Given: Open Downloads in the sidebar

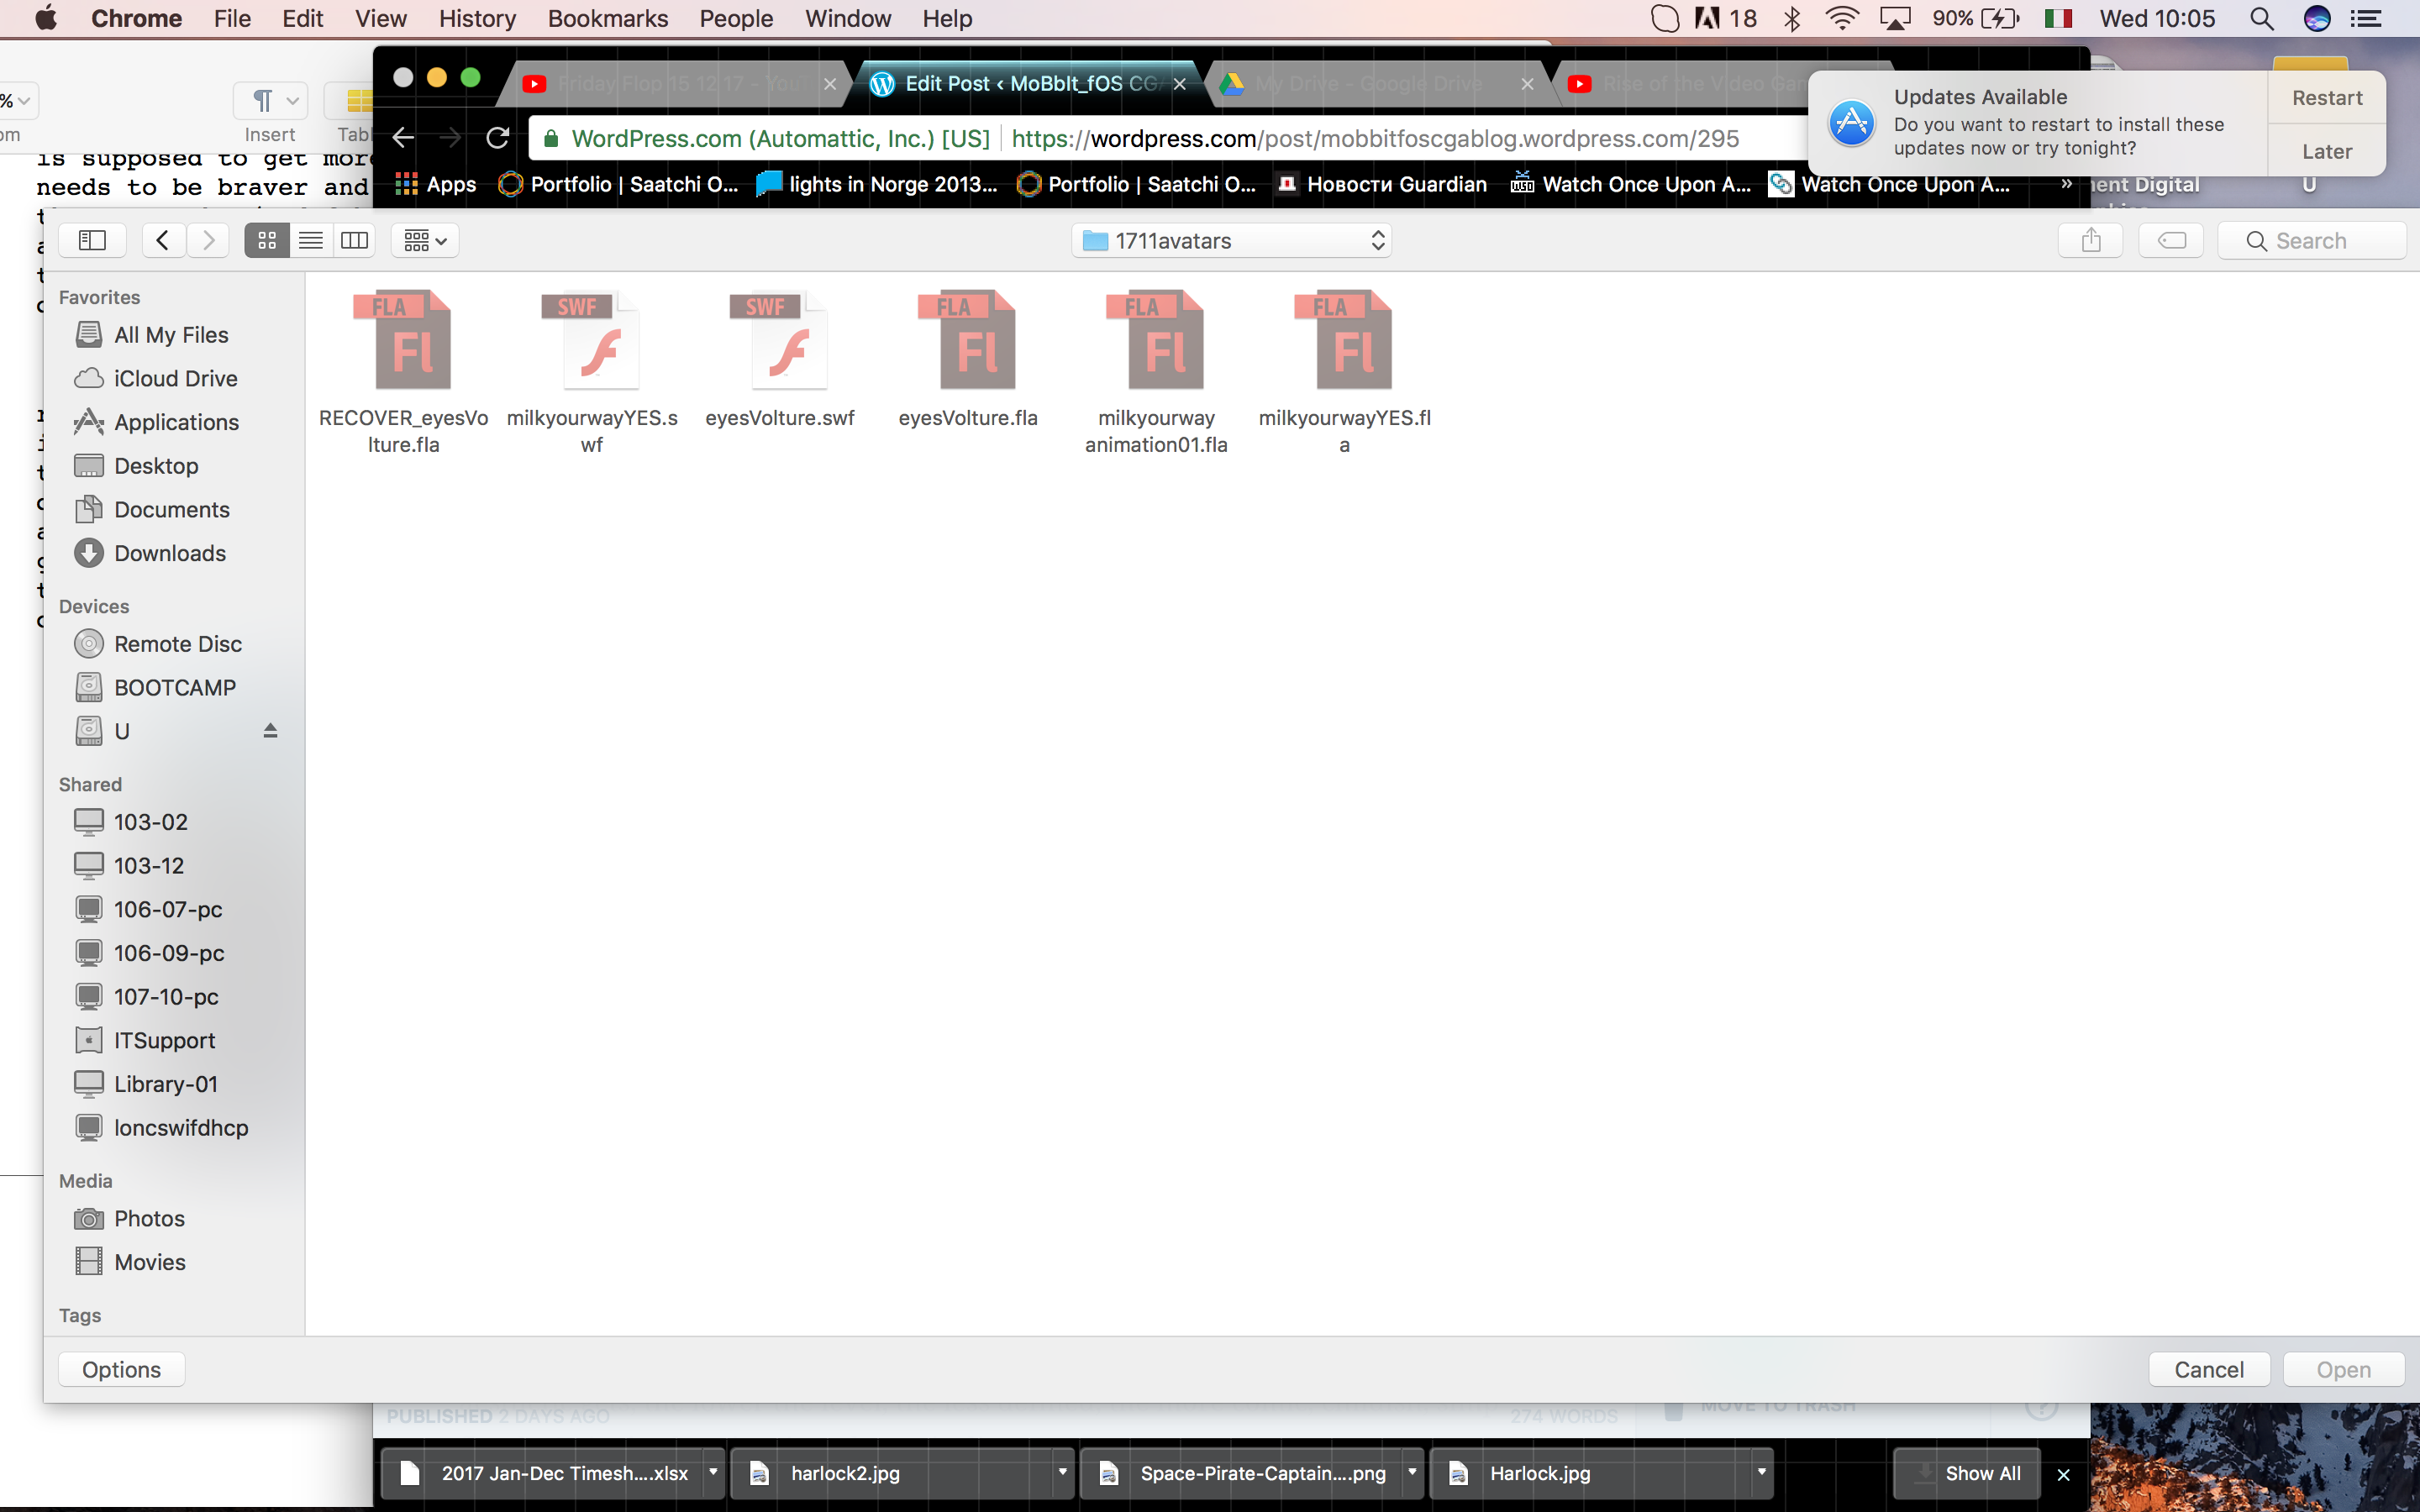Looking at the screenshot, I should coord(169,553).
